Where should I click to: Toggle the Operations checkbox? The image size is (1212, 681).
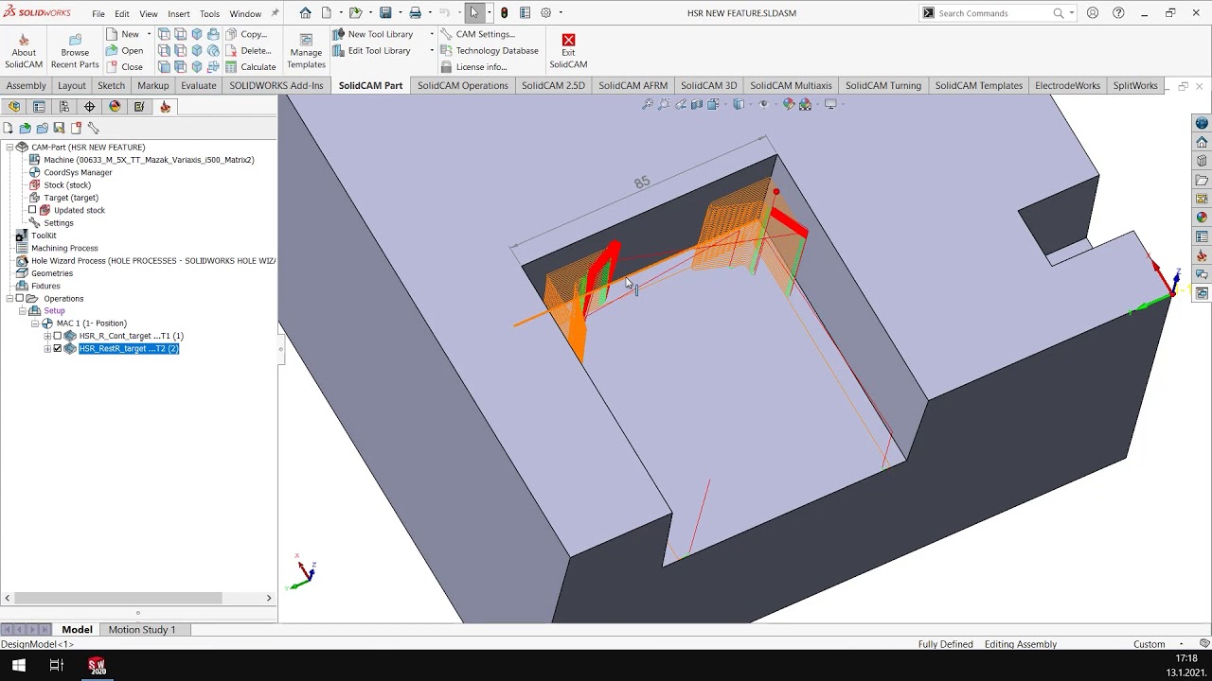[x=20, y=298]
